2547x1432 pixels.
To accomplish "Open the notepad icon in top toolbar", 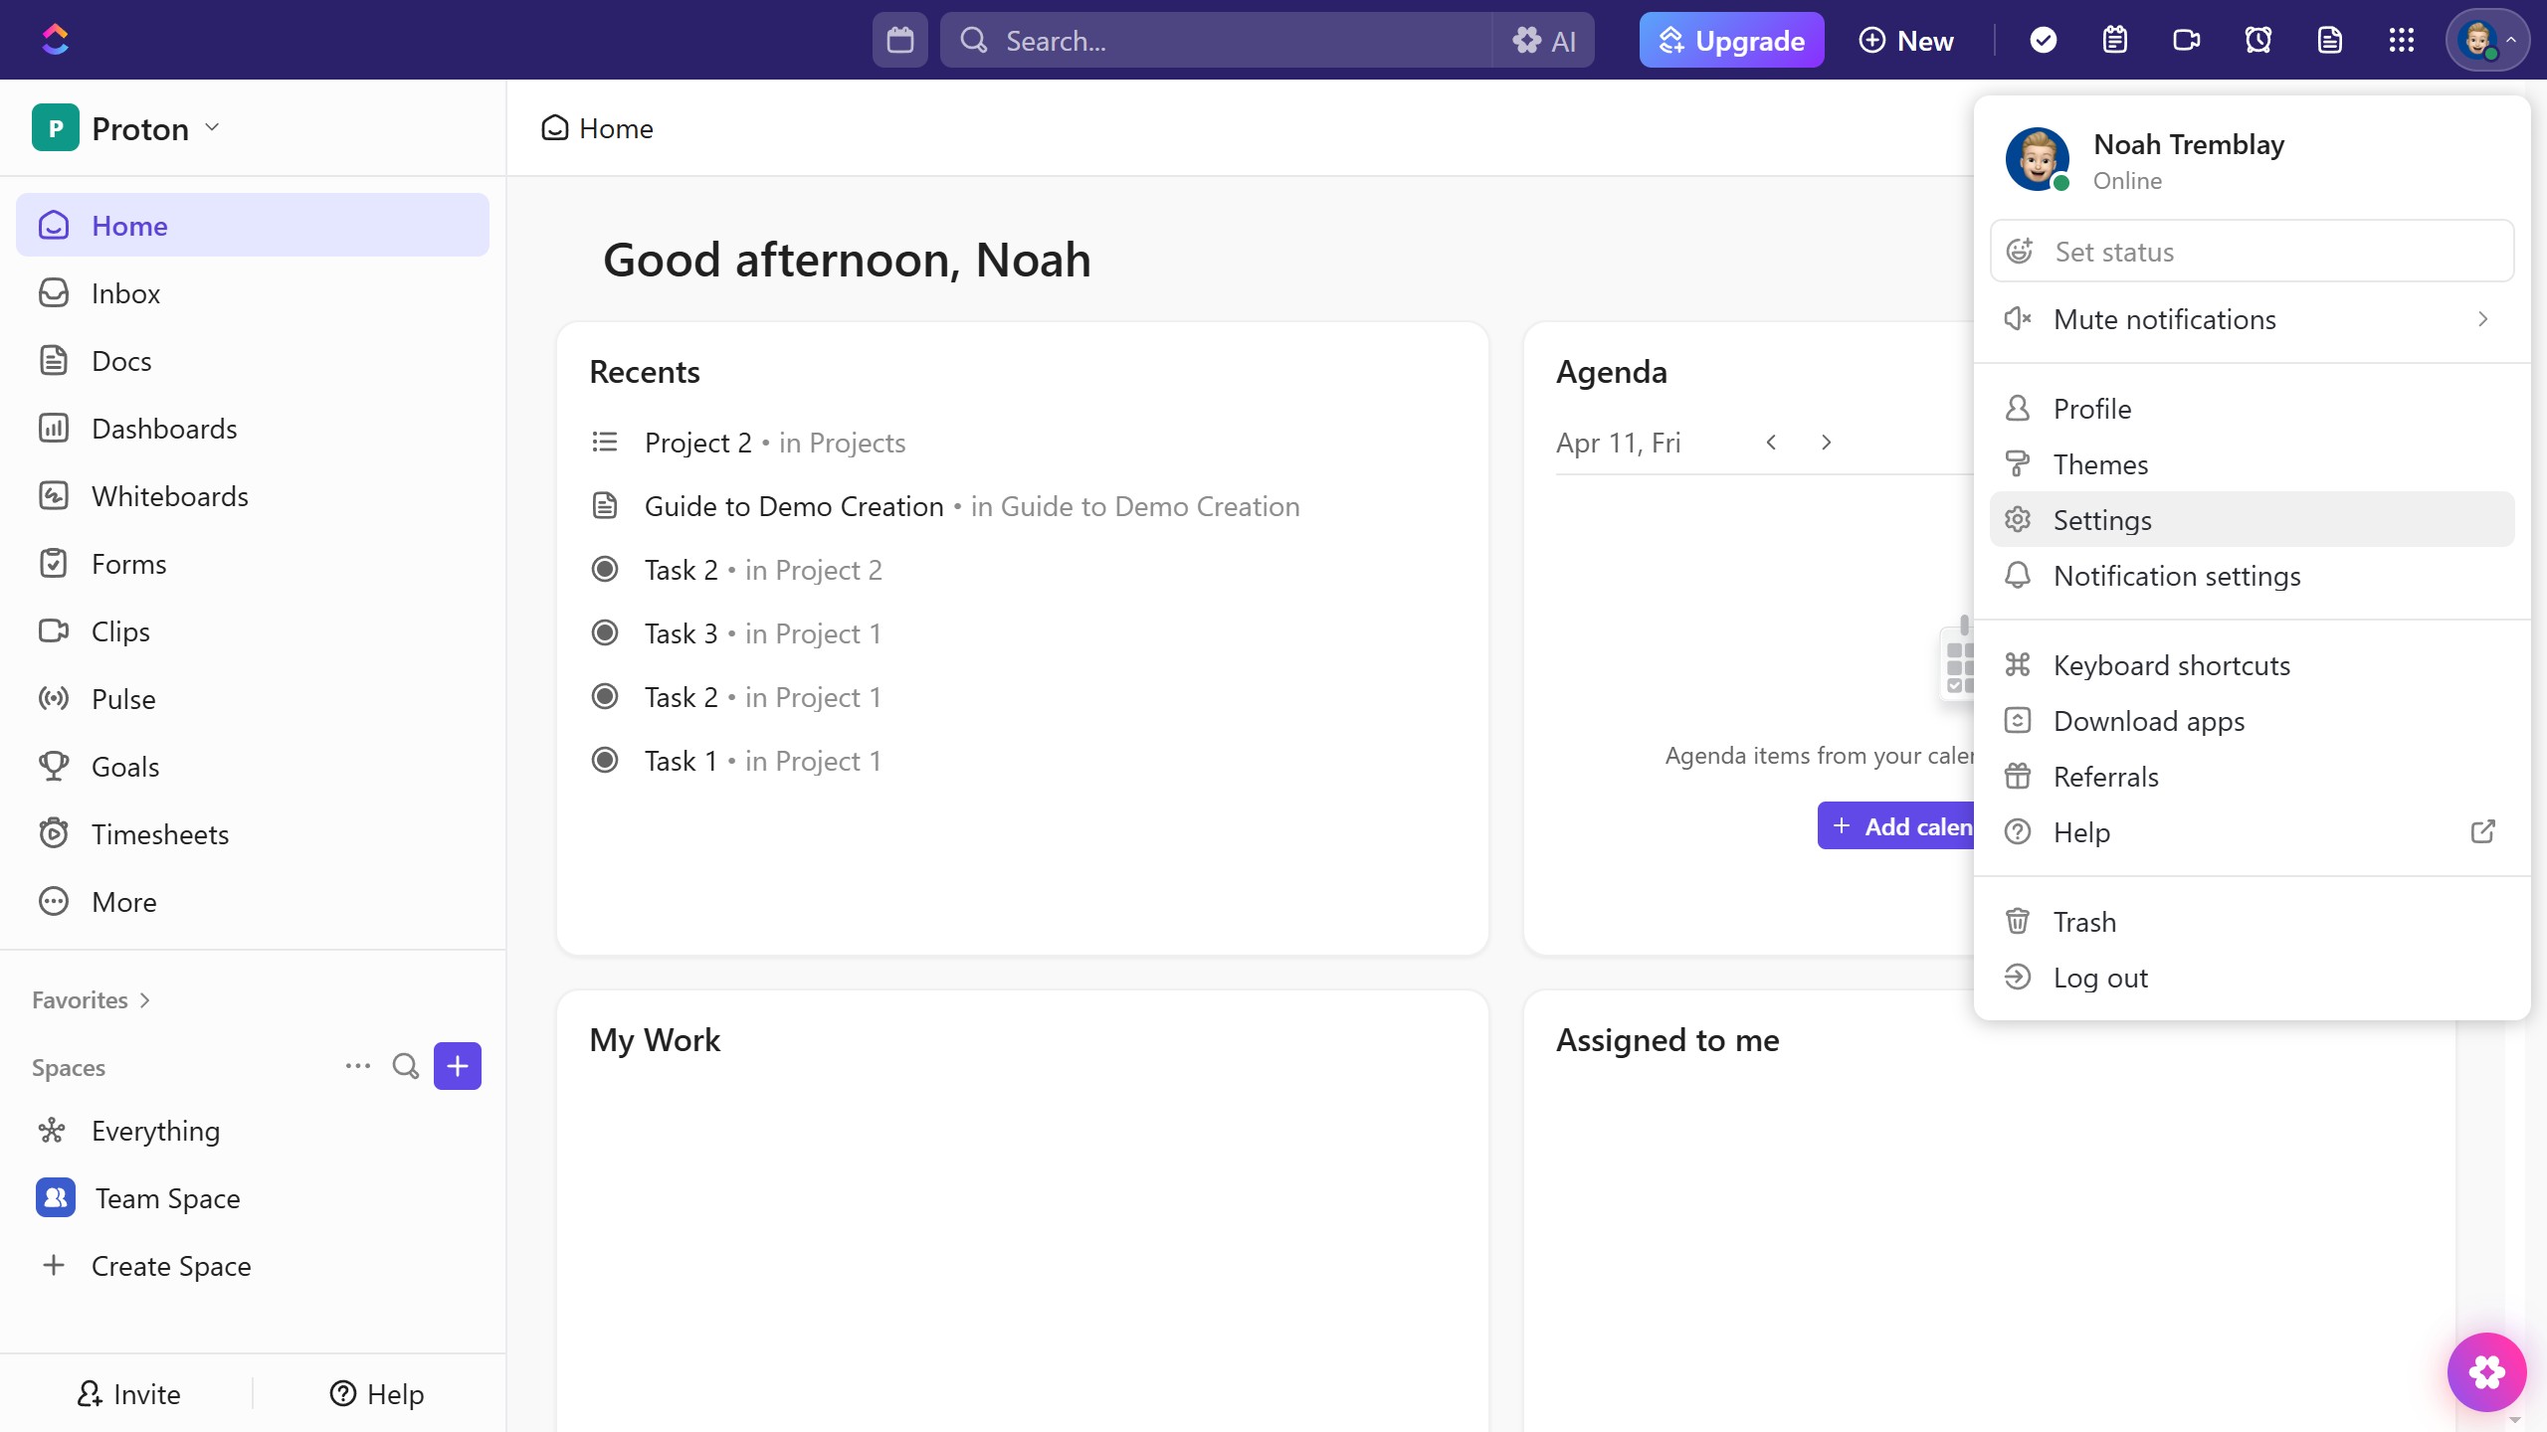I will click(2114, 40).
